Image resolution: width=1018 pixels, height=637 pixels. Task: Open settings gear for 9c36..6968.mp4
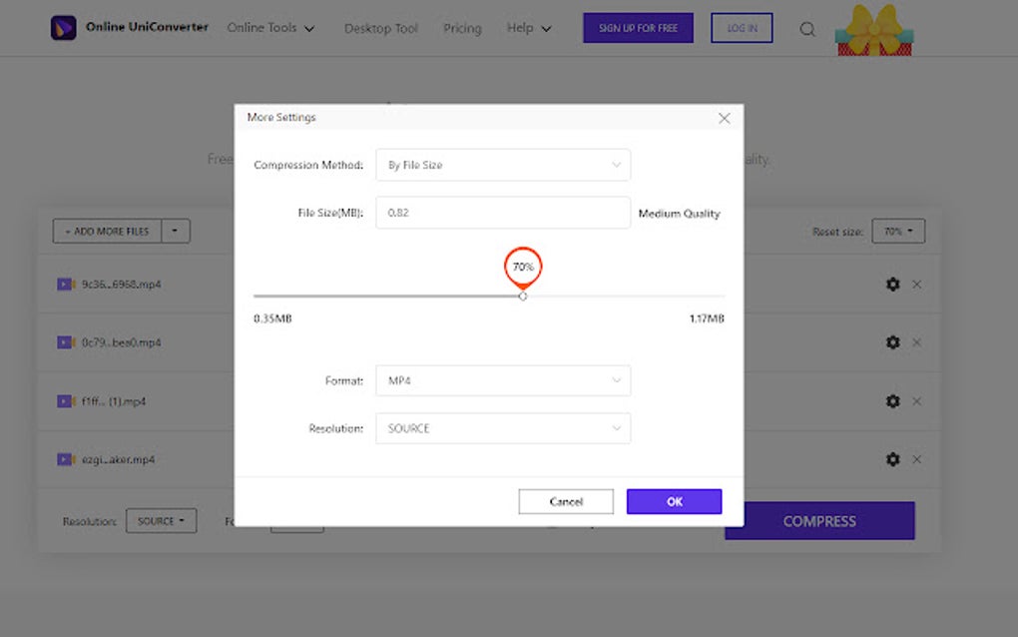click(892, 284)
